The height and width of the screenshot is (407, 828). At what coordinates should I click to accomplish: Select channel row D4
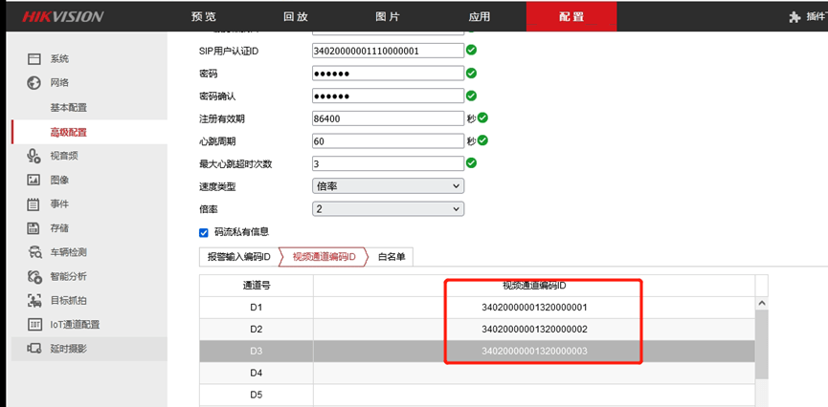478,373
